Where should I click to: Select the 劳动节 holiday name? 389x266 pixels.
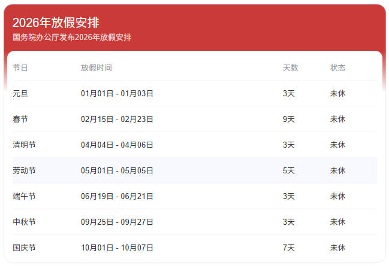[24, 170]
